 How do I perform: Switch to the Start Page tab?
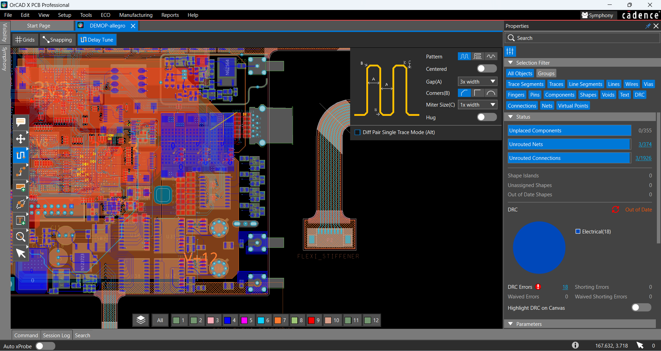pyautogui.click(x=39, y=26)
